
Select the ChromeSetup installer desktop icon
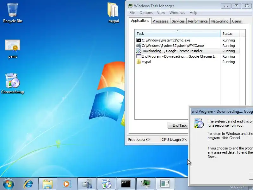pyautogui.click(x=13, y=84)
